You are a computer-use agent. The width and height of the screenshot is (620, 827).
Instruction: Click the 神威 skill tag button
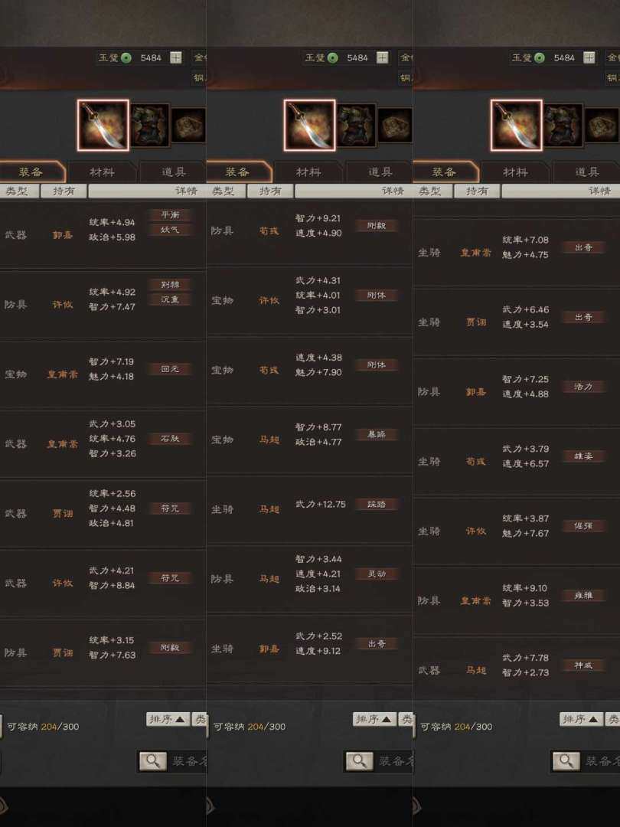pyautogui.click(x=583, y=665)
